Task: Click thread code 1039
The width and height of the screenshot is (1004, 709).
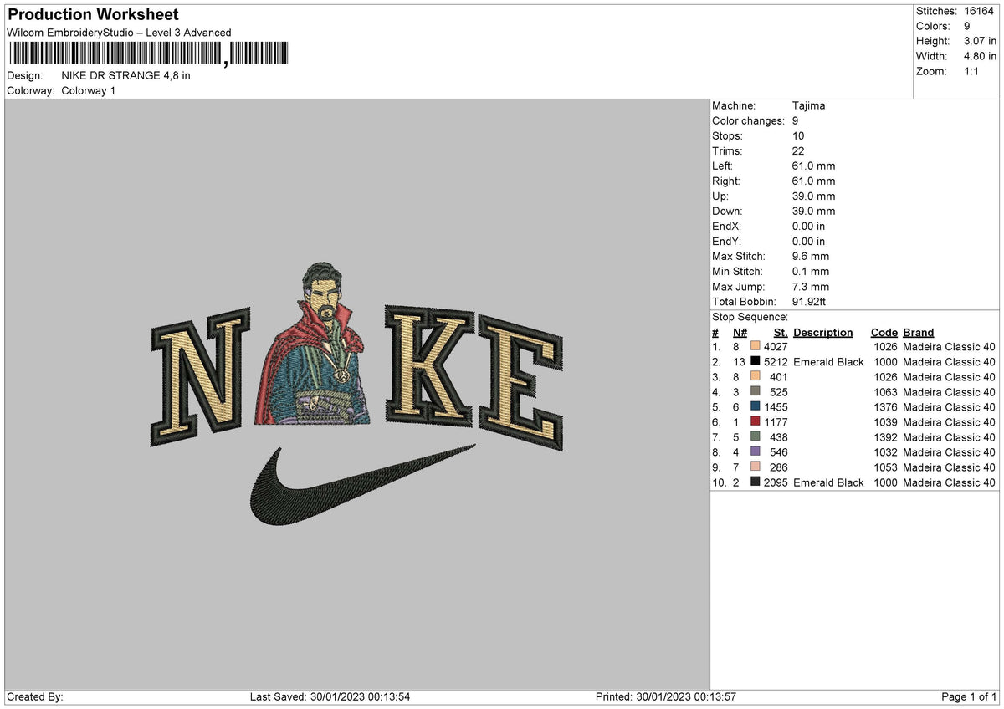Action: coord(885,422)
